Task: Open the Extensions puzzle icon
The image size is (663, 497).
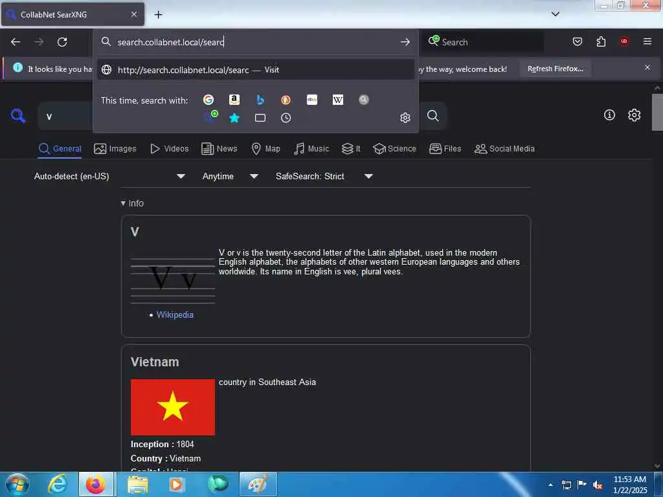Action: click(x=601, y=41)
